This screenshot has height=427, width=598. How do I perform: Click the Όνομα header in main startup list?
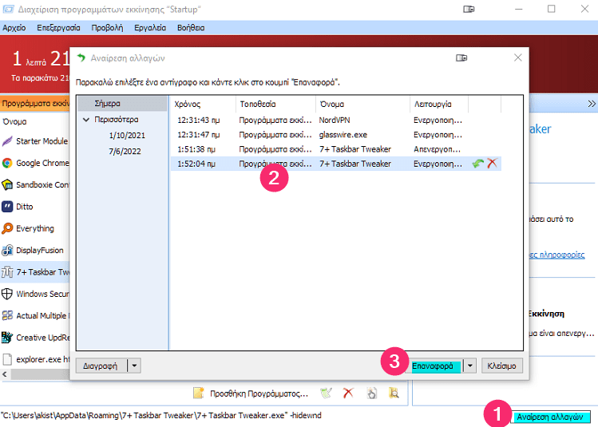14,121
